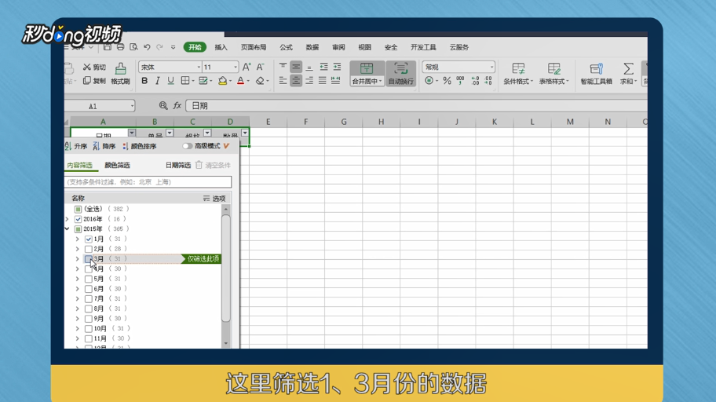The height and width of the screenshot is (402, 716).
Task: Toggle the Select All (全选) checkbox
Action: point(78,209)
